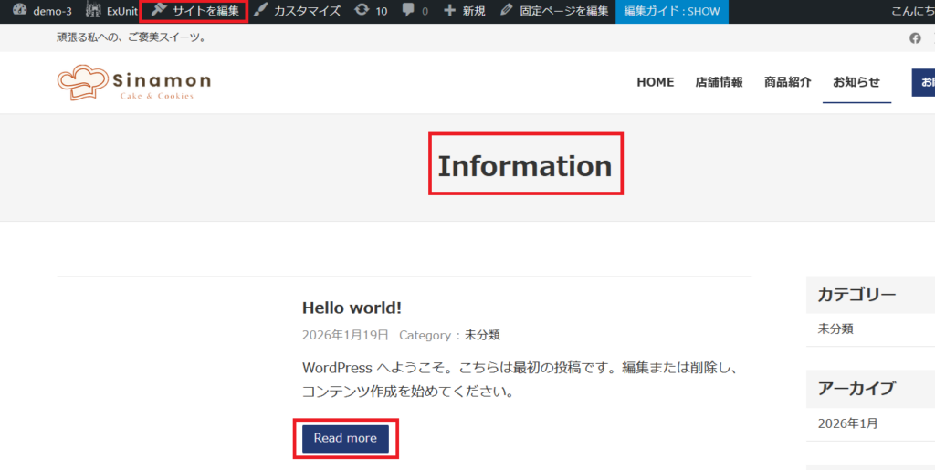Image resolution: width=935 pixels, height=470 pixels.
Task: Open the Facebook icon in top bar
Action: (x=915, y=37)
